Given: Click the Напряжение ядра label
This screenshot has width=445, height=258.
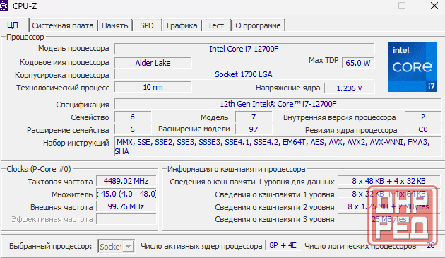Looking at the screenshot, I should click(x=287, y=88).
